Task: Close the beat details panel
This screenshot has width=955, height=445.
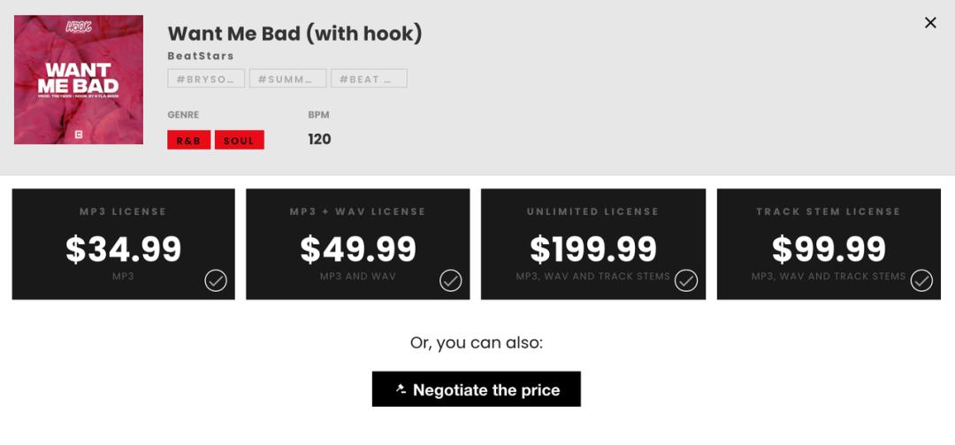Action: [x=930, y=23]
